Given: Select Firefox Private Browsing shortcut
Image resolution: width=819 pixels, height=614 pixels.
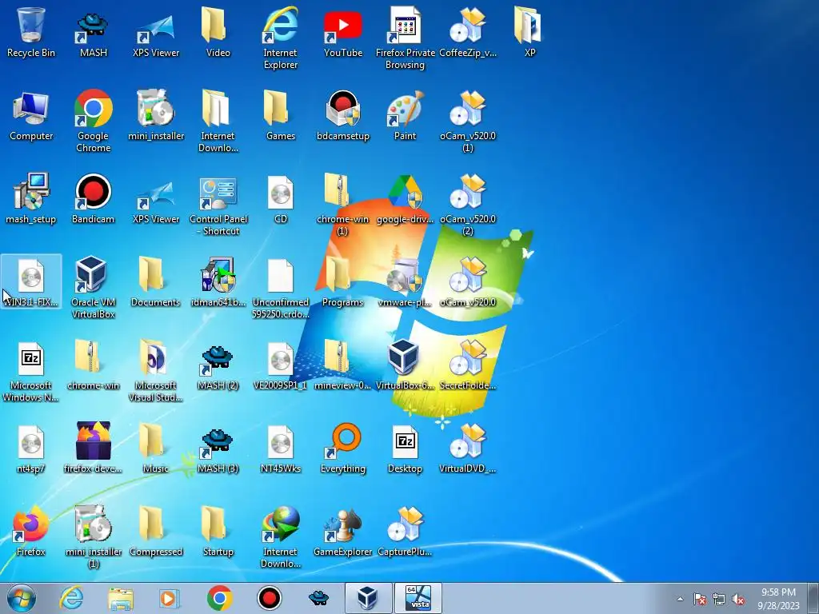Looking at the screenshot, I should point(405,38).
